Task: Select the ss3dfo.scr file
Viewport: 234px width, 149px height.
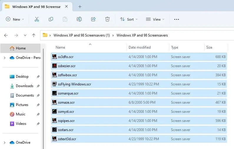Action: click(x=139, y=57)
